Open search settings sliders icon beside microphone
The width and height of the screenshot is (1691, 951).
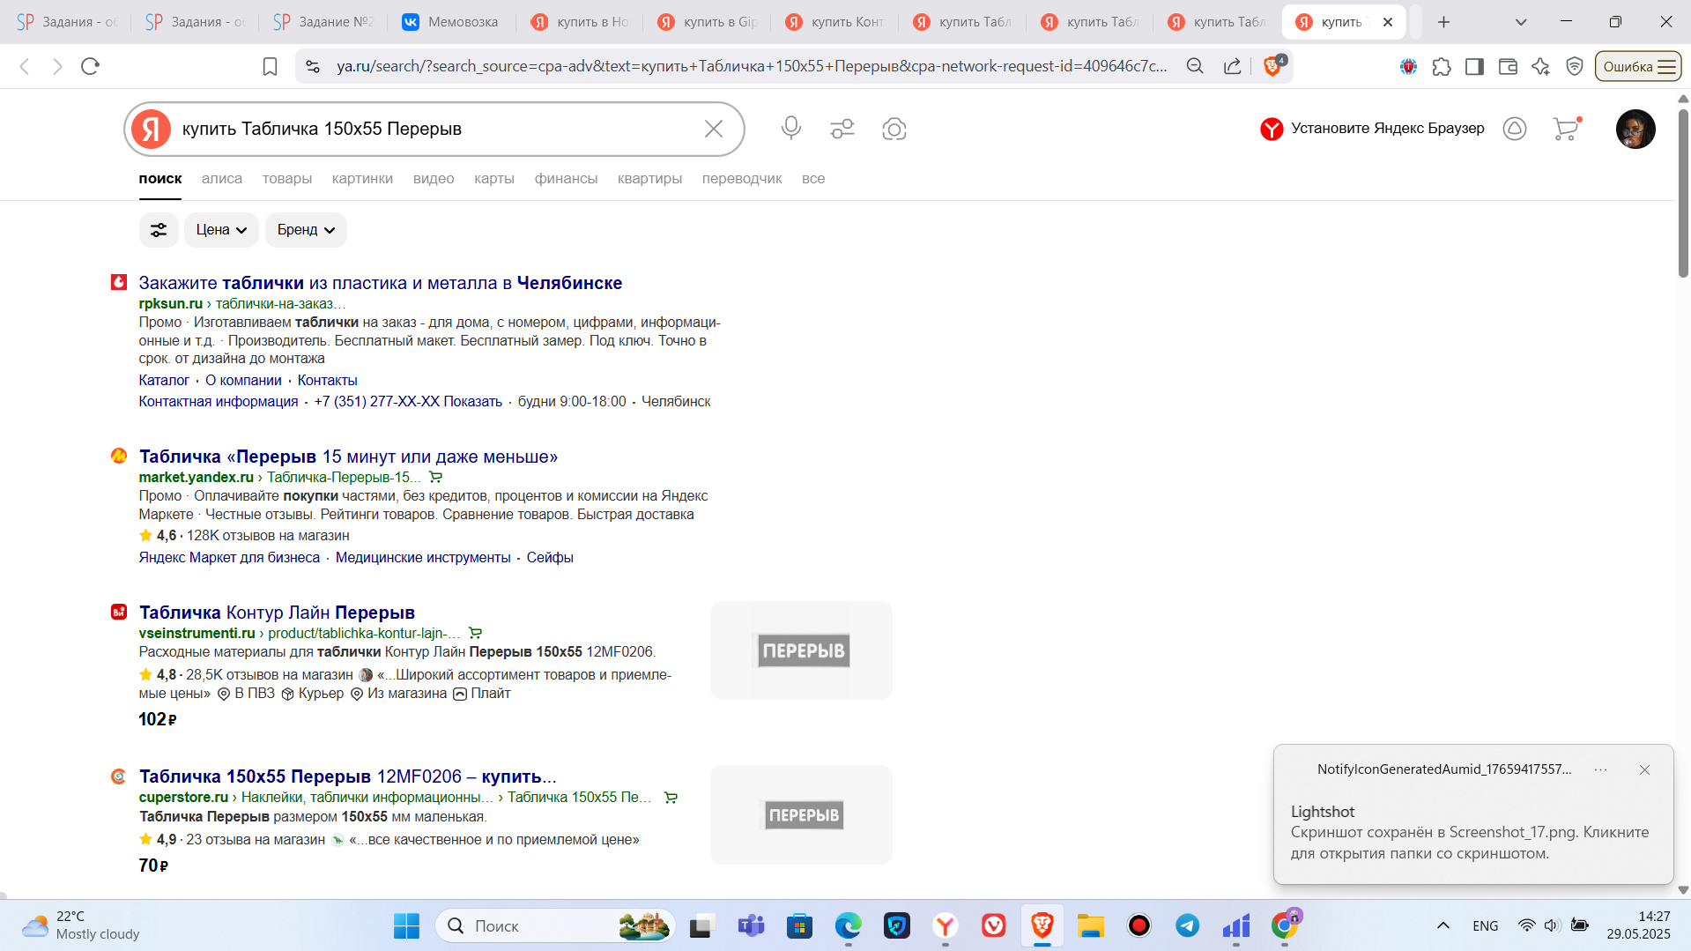pos(842,129)
